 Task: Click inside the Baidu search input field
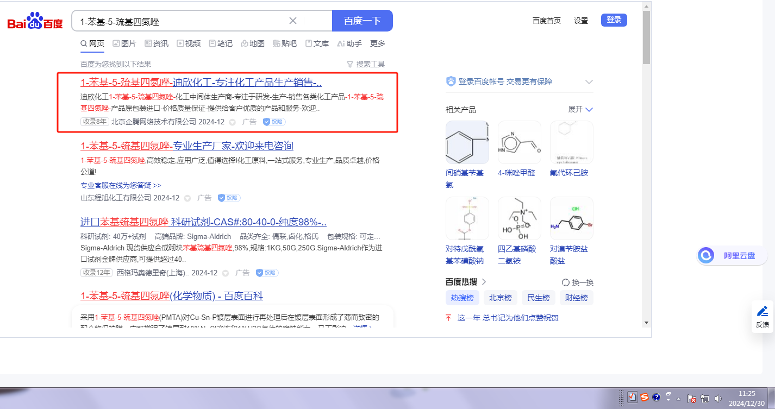tap(179, 21)
